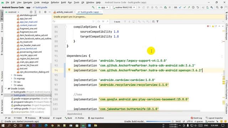Open the Windows Start button
Image resolution: width=228 pixels, height=128 pixels.
3,126
